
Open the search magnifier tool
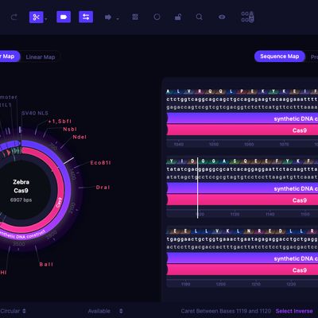(200, 17)
